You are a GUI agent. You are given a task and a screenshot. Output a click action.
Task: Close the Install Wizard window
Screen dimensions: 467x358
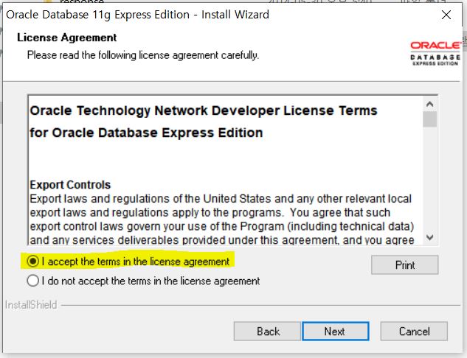(446, 15)
